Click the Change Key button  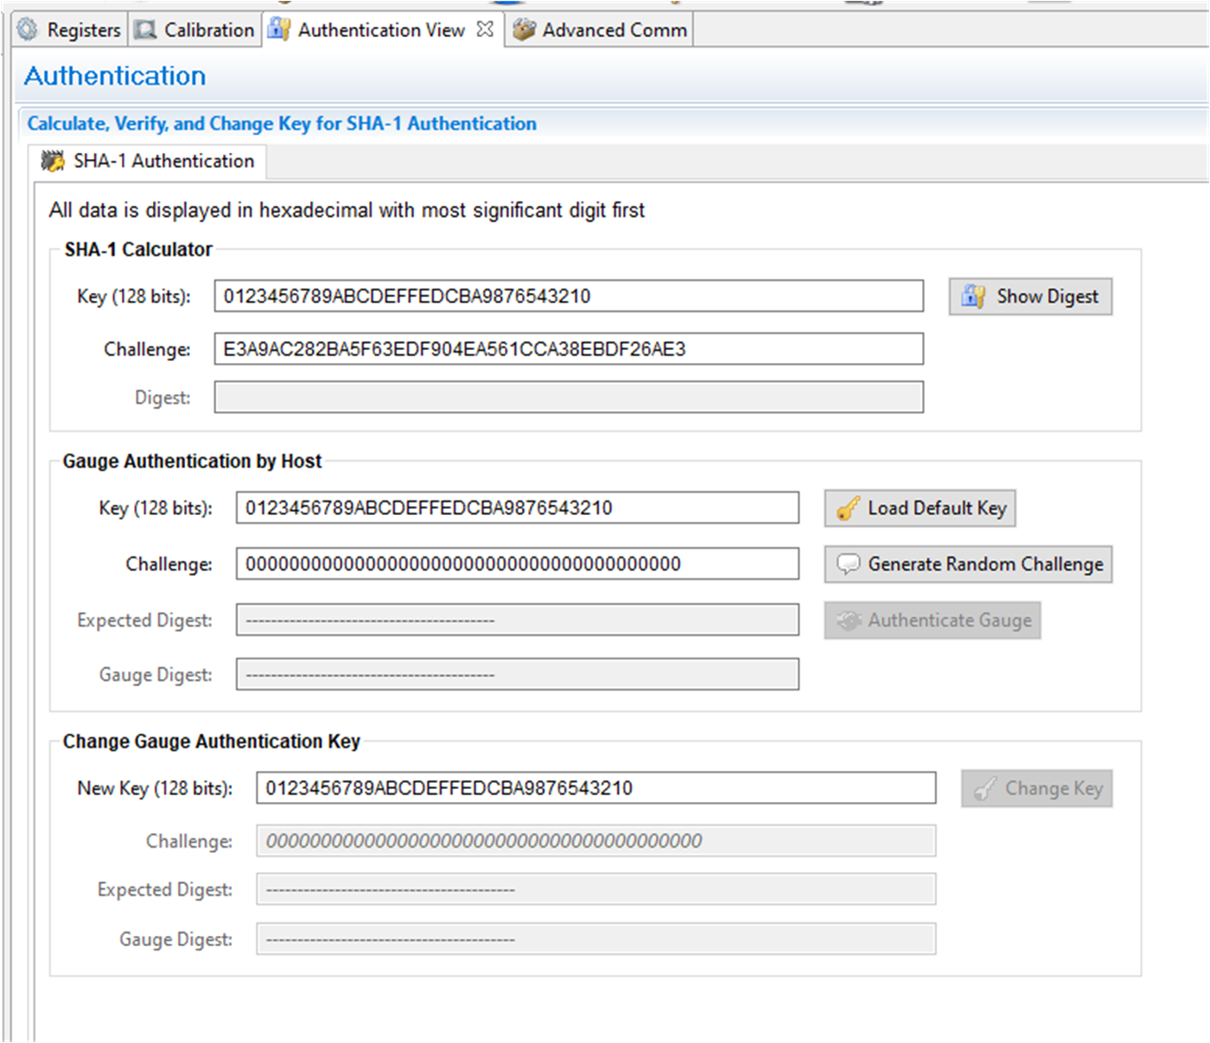(1036, 788)
